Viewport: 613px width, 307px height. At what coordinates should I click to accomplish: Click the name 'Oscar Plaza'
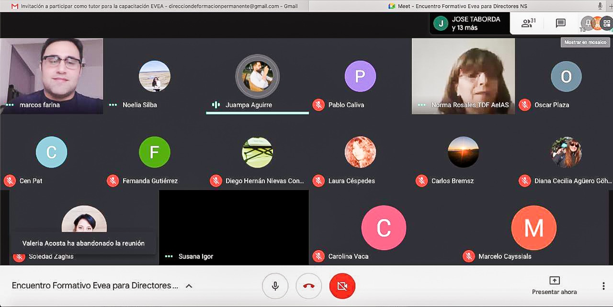(x=552, y=105)
